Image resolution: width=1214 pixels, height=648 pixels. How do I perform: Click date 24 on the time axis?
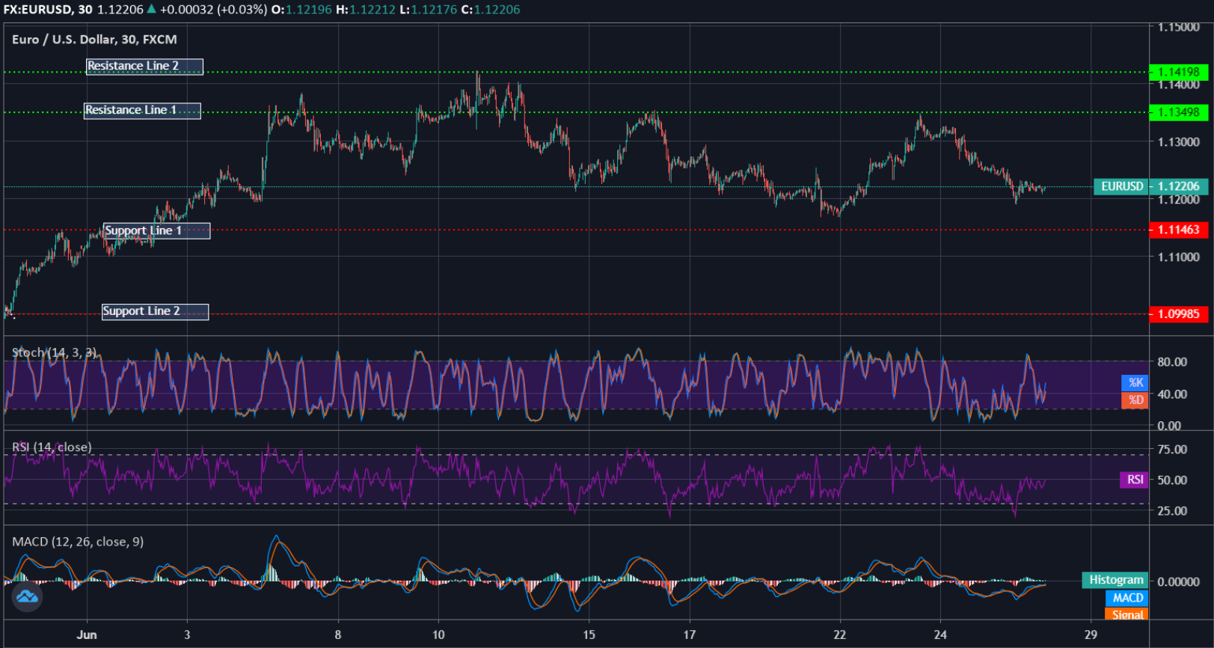pos(940,635)
